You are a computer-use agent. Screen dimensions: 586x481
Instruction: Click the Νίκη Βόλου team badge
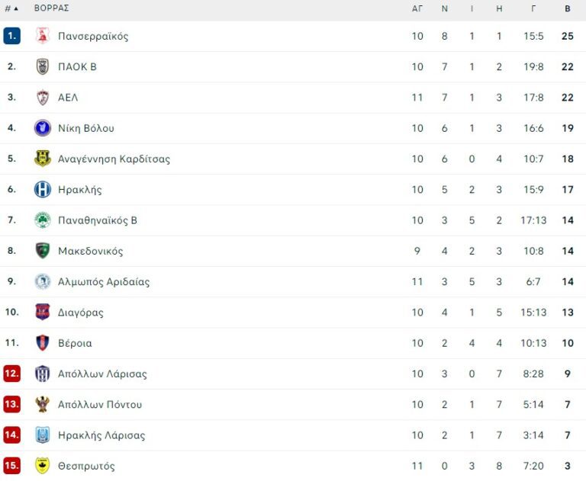point(43,128)
